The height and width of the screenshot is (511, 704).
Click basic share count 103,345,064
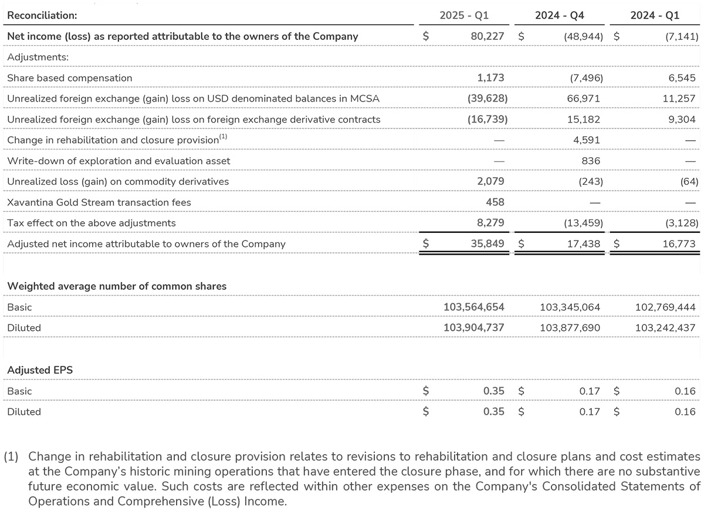pyautogui.click(x=570, y=307)
